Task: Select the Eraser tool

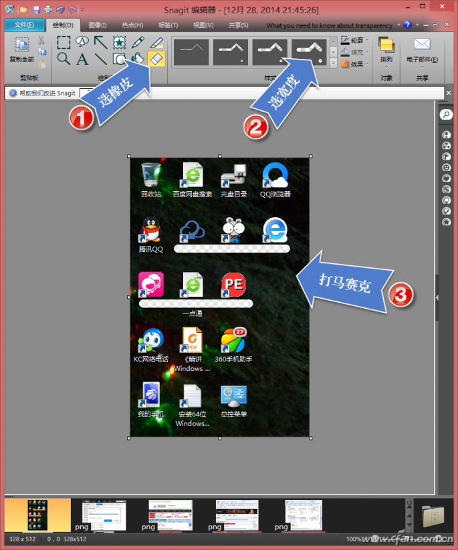Action: point(156,59)
